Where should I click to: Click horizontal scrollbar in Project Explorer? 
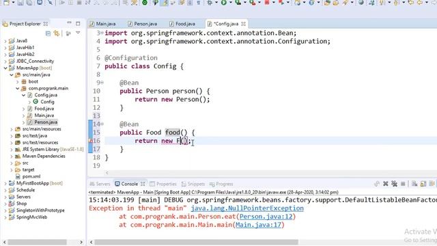37,242
